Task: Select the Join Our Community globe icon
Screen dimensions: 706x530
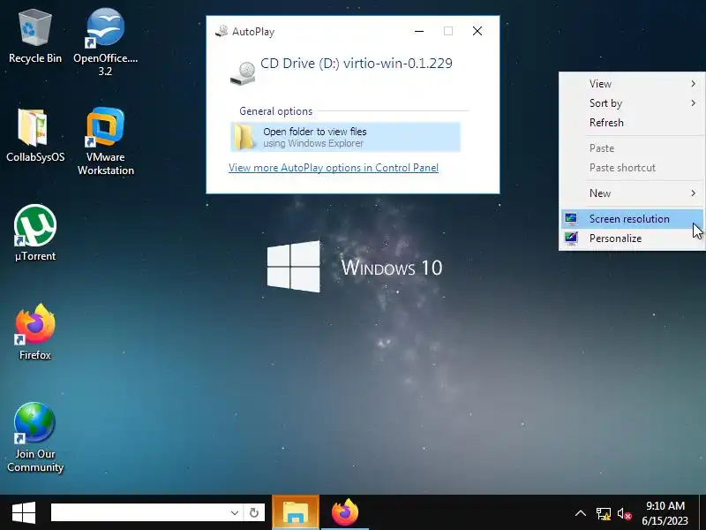Action: pyautogui.click(x=35, y=436)
